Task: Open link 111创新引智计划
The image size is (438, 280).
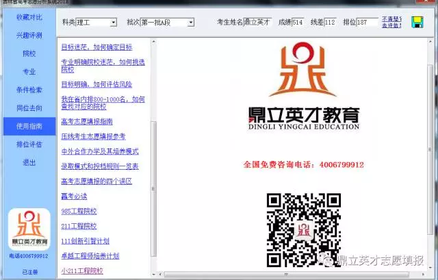Action: click(85, 241)
